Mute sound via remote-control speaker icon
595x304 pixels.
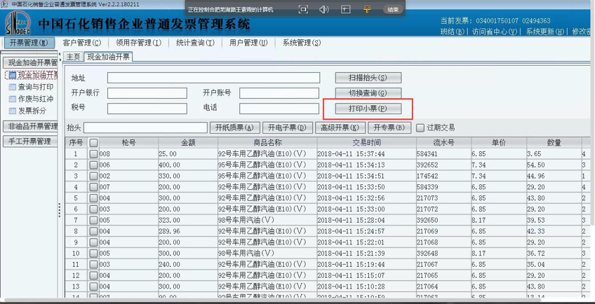pyautogui.click(x=323, y=10)
